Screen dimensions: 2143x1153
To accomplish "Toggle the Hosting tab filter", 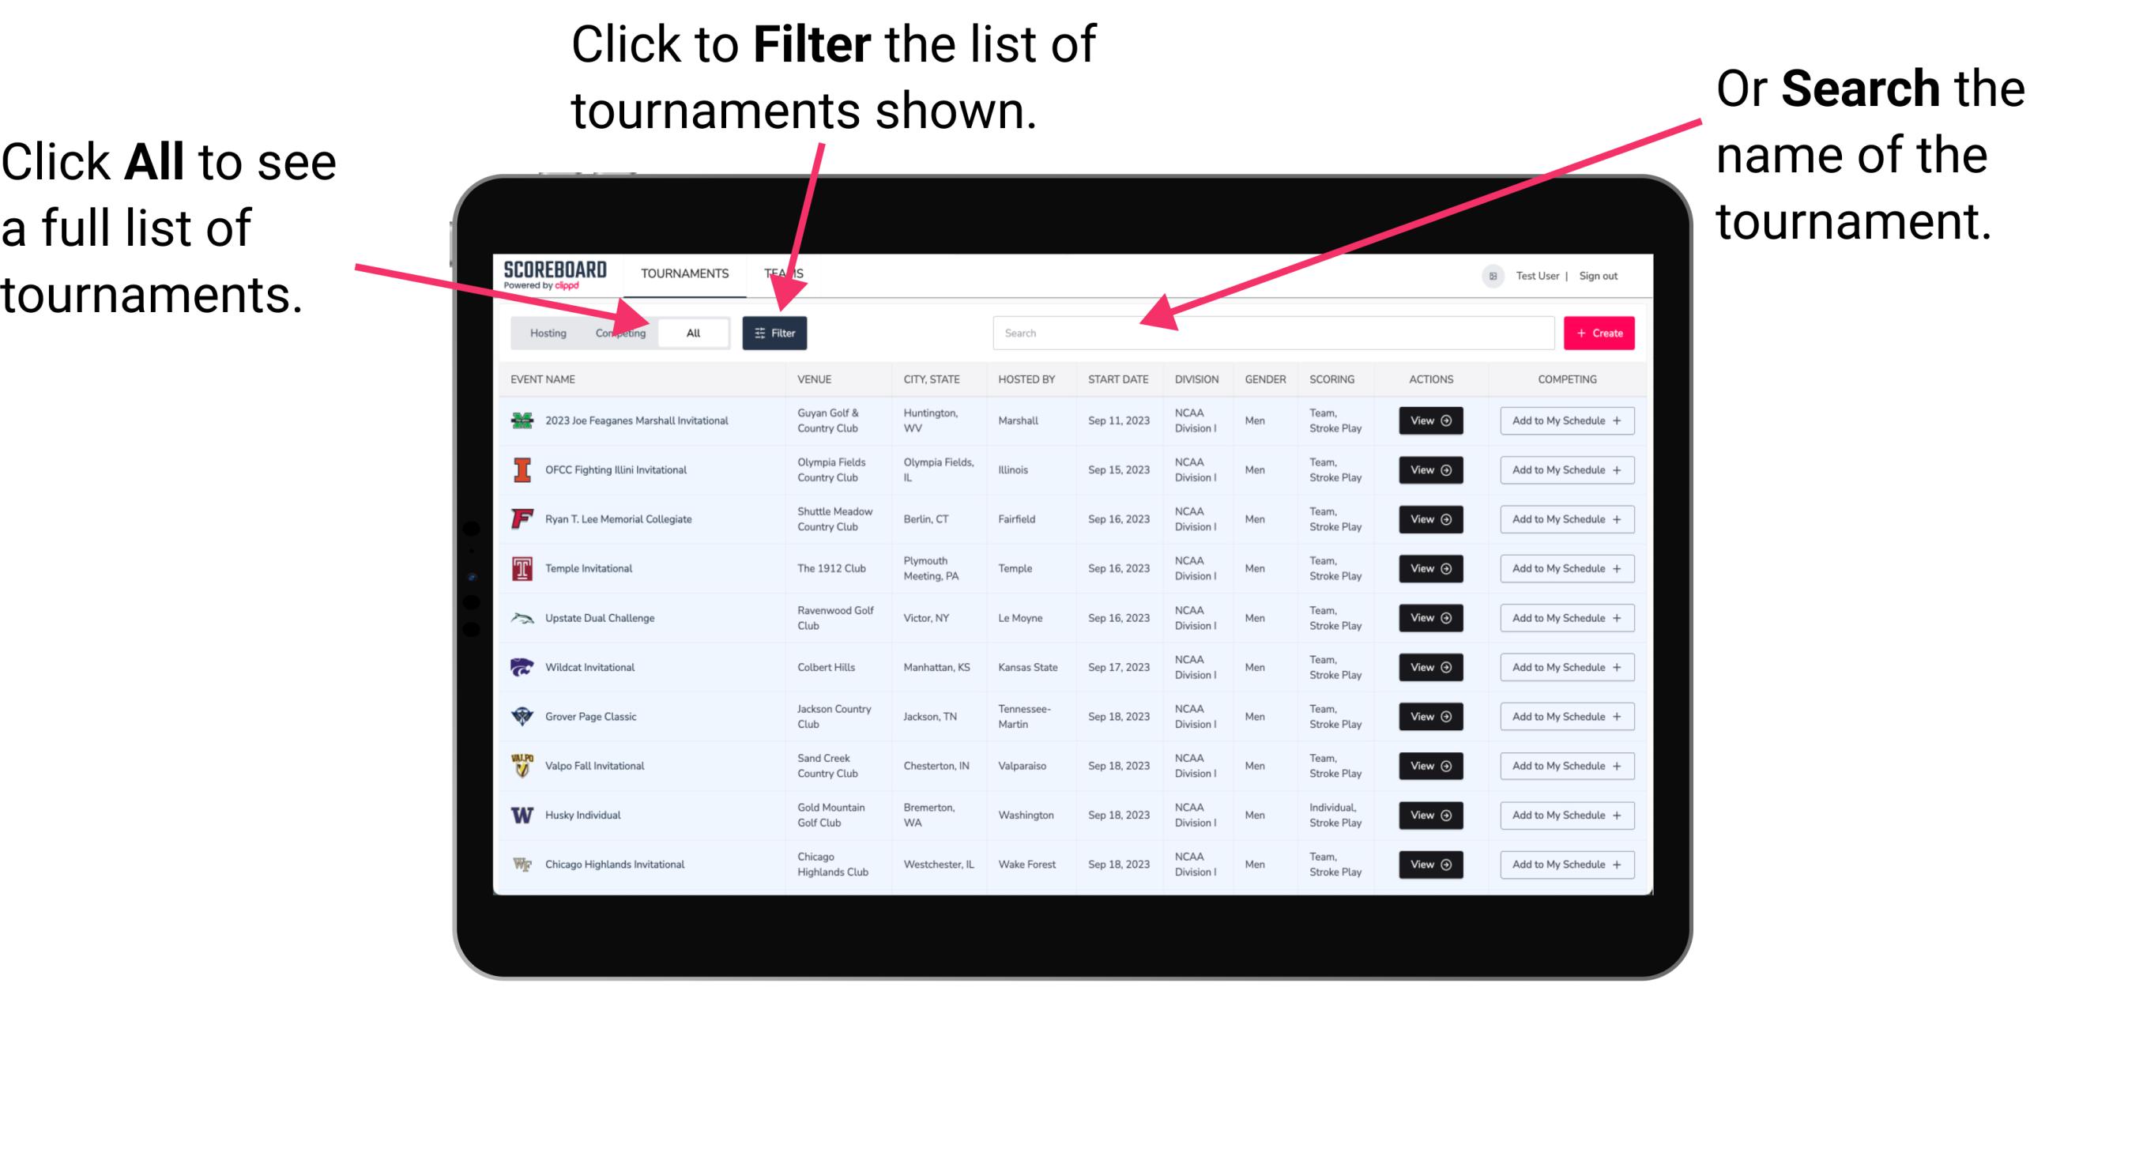I will click(x=546, y=332).
